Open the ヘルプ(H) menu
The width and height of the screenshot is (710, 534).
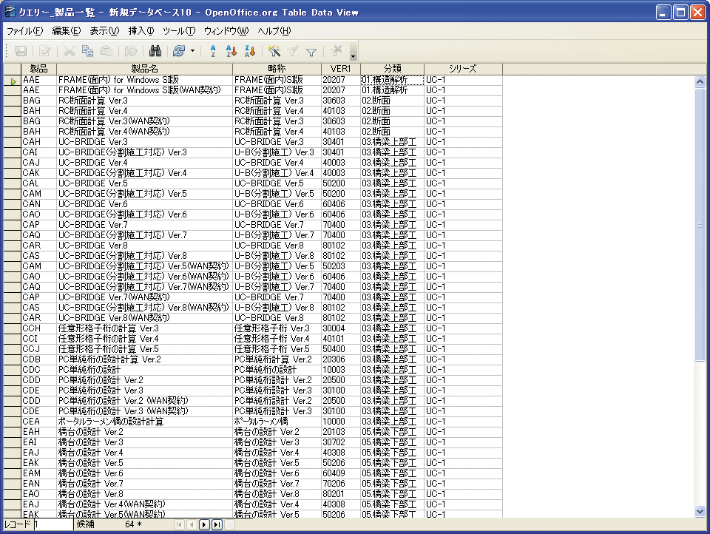(x=274, y=31)
